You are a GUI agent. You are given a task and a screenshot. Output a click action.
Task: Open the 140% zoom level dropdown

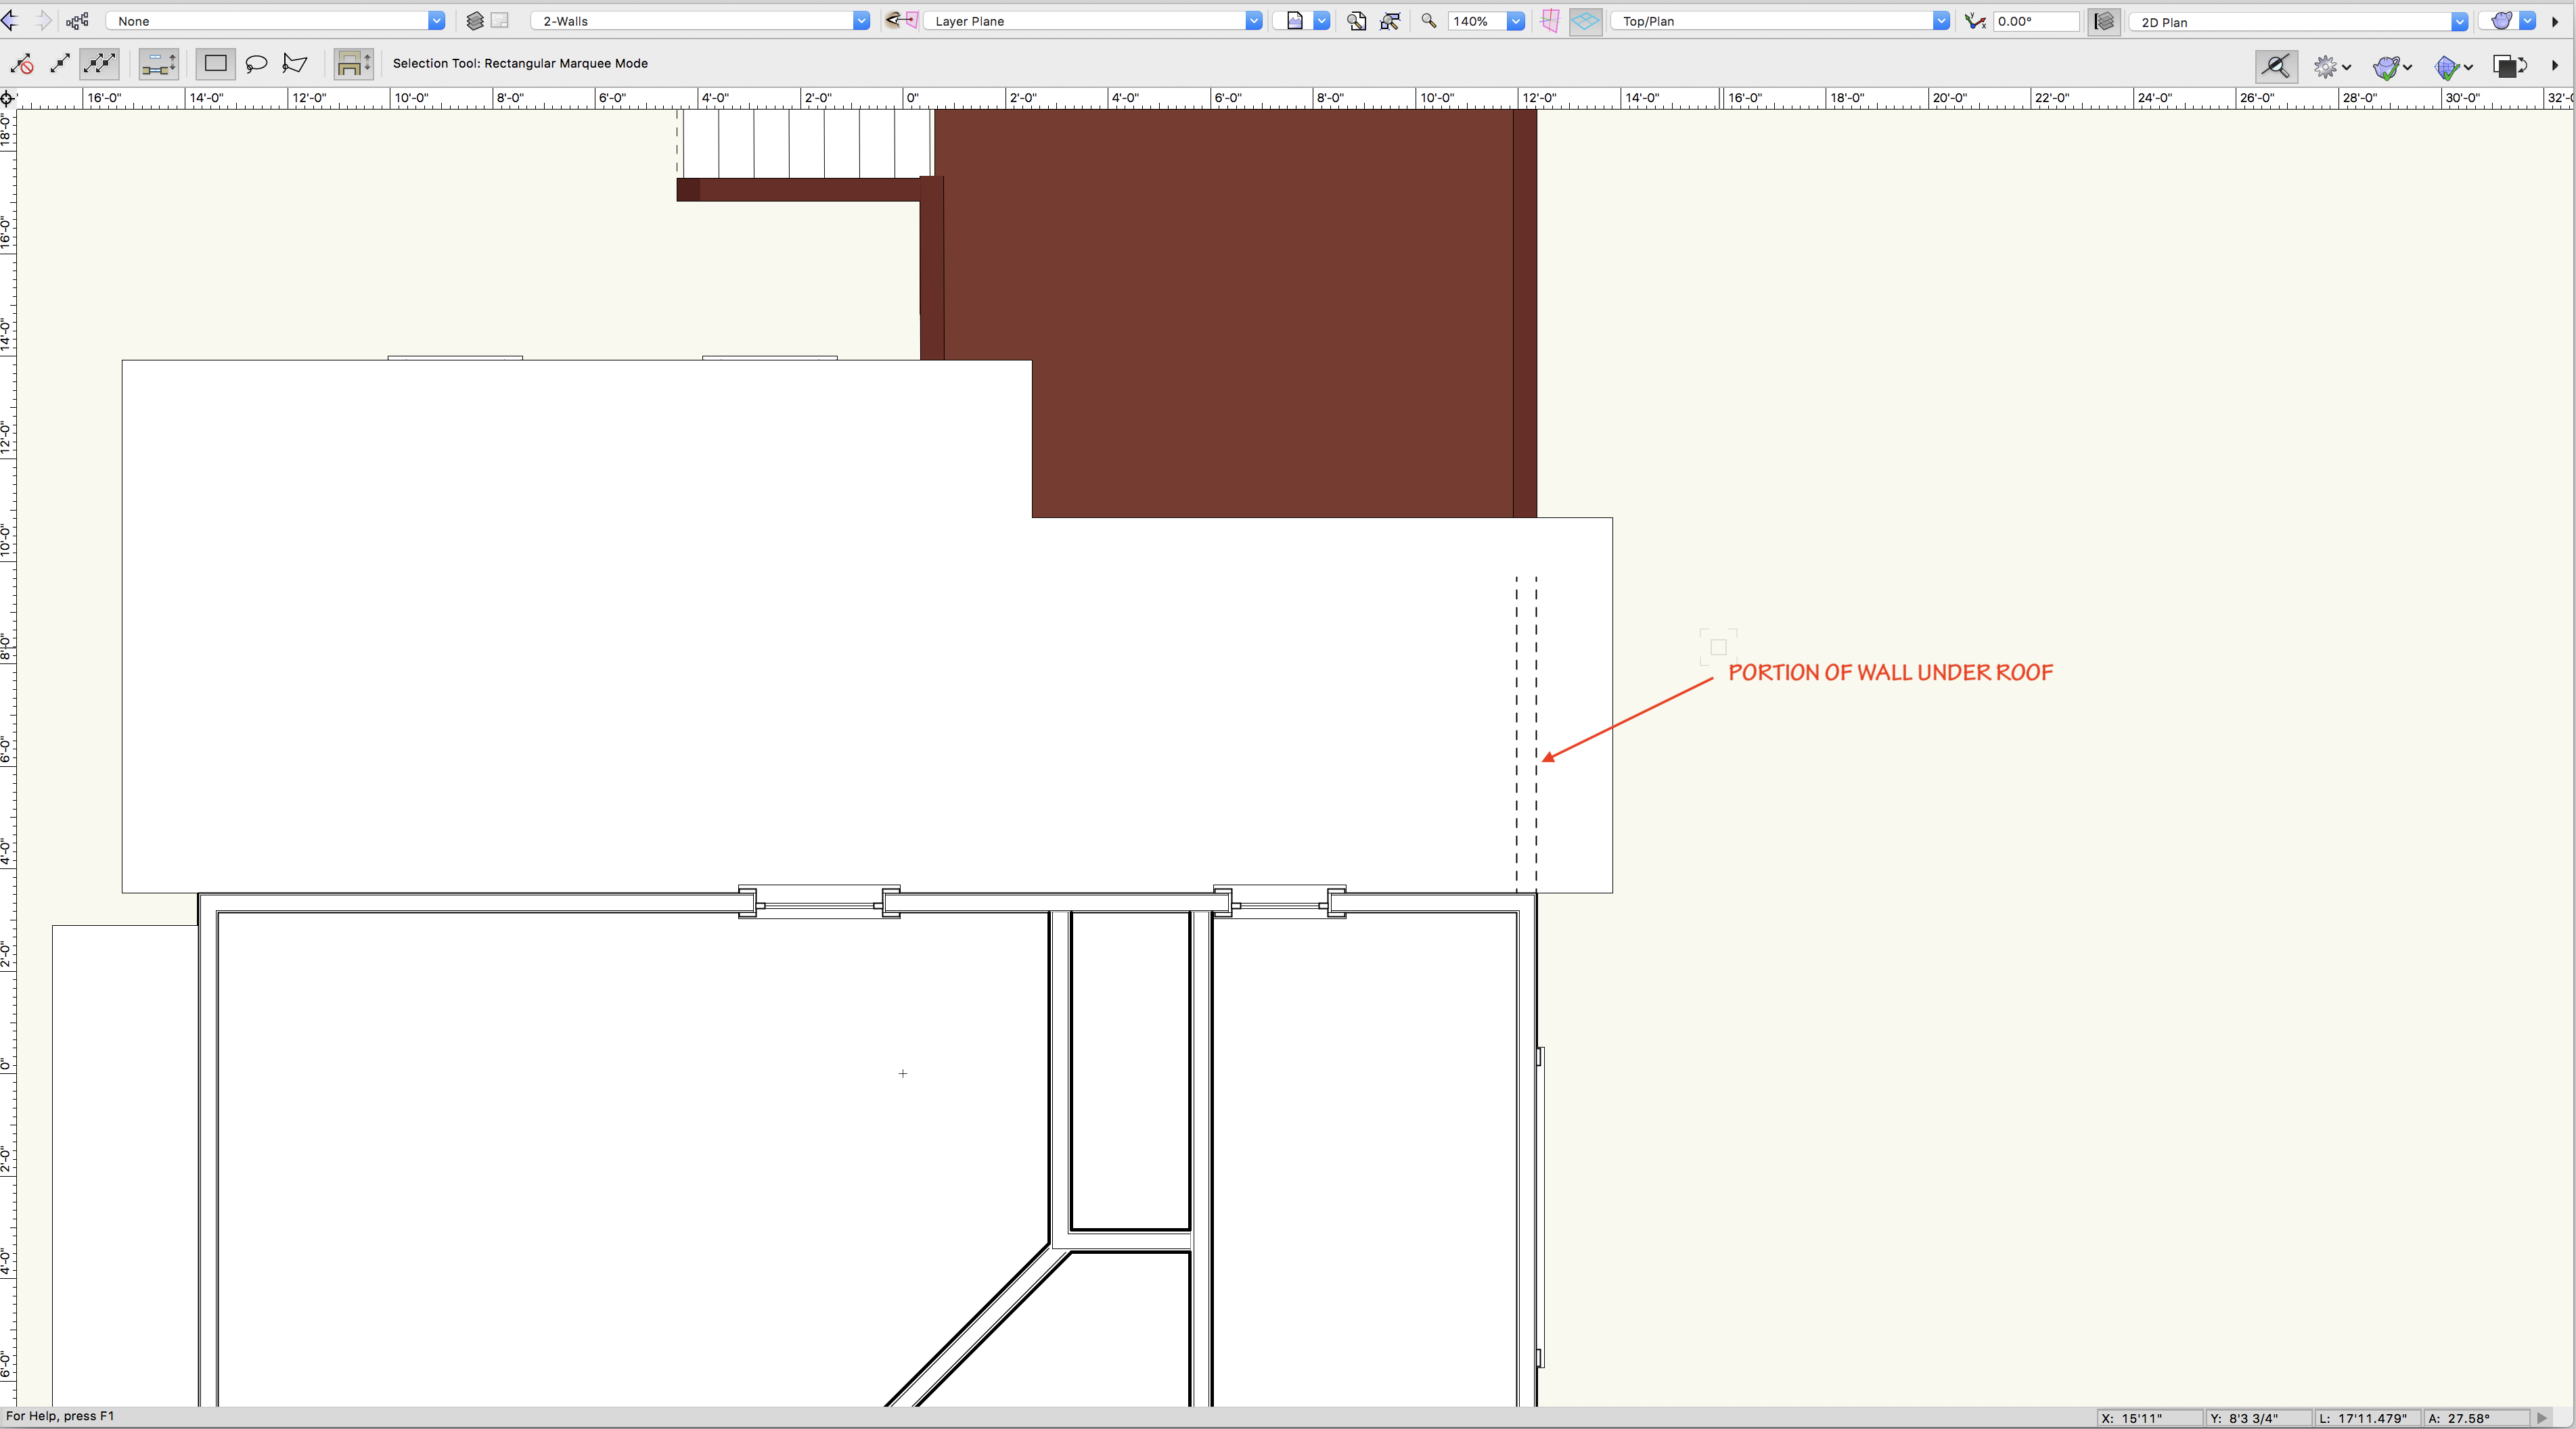(x=1515, y=20)
